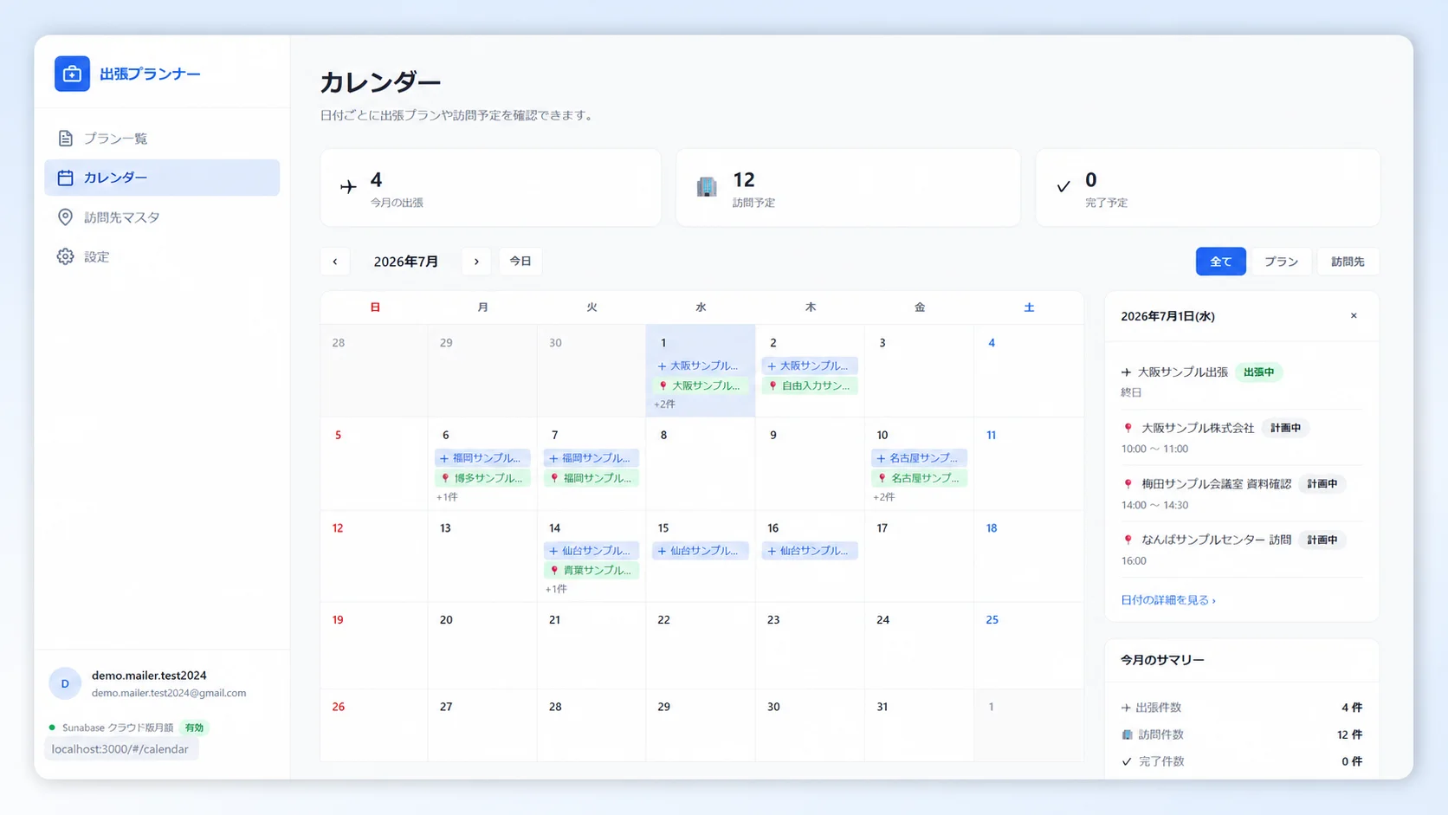Screen dimensions: 1448x815
Task: Open 設定 in the sidebar
Action: [x=162, y=256]
